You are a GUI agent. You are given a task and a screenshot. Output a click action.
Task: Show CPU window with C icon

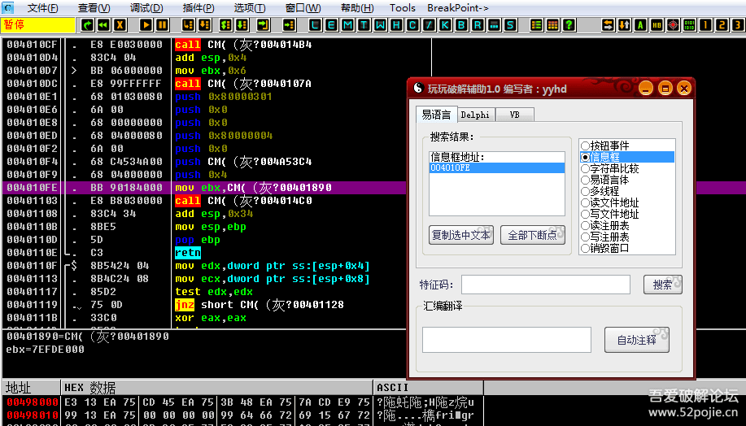[412, 24]
